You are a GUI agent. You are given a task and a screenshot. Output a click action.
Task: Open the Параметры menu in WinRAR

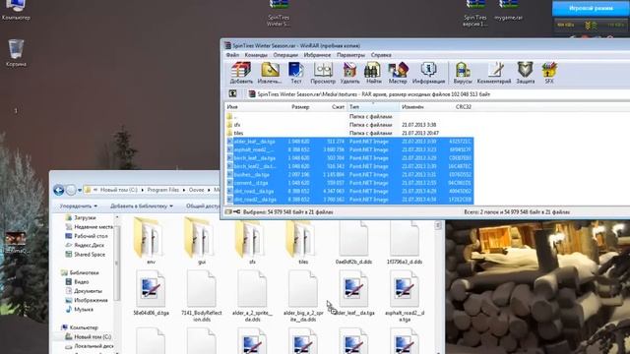(x=350, y=55)
